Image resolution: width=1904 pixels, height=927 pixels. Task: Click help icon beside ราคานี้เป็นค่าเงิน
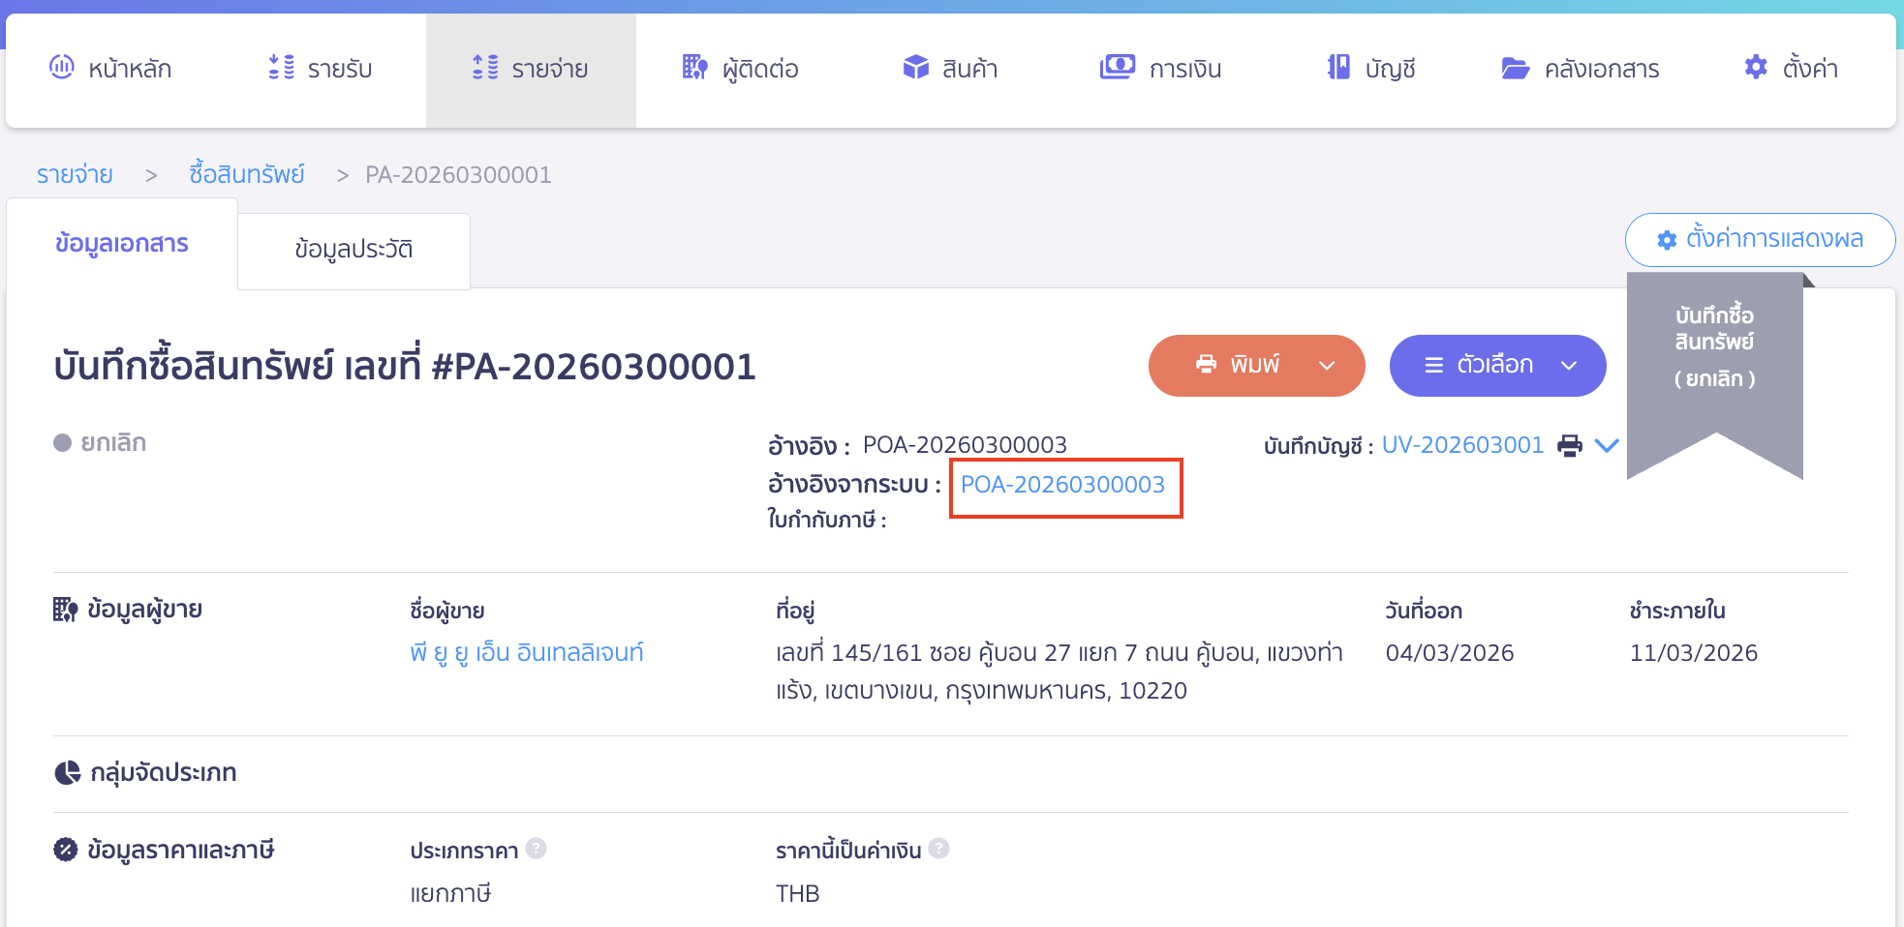click(x=937, y=849)
